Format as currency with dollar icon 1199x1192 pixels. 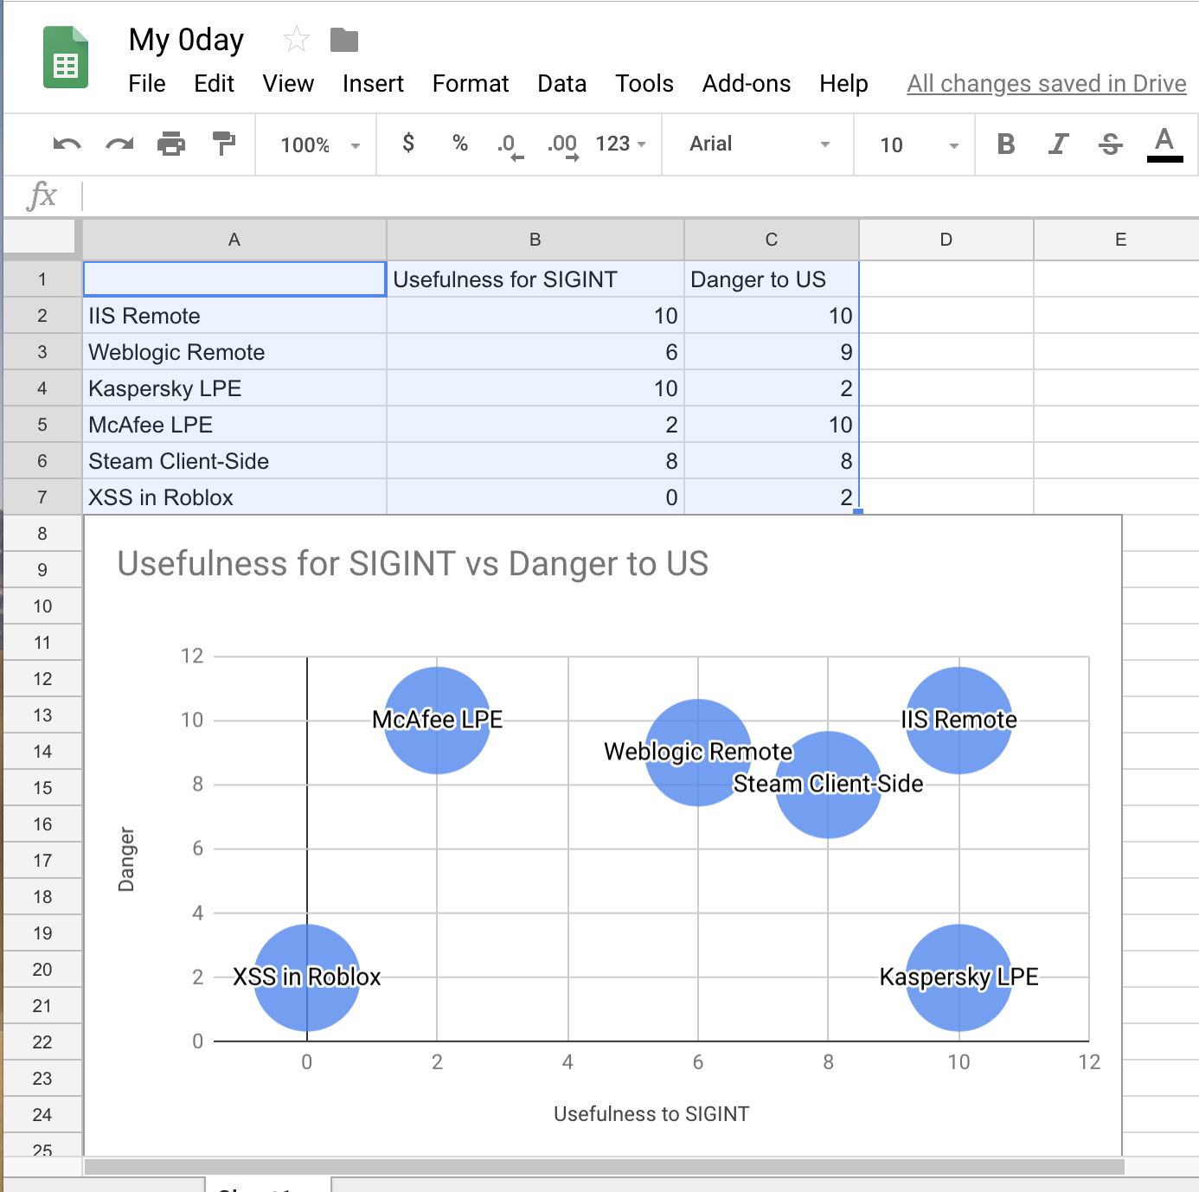408,144
